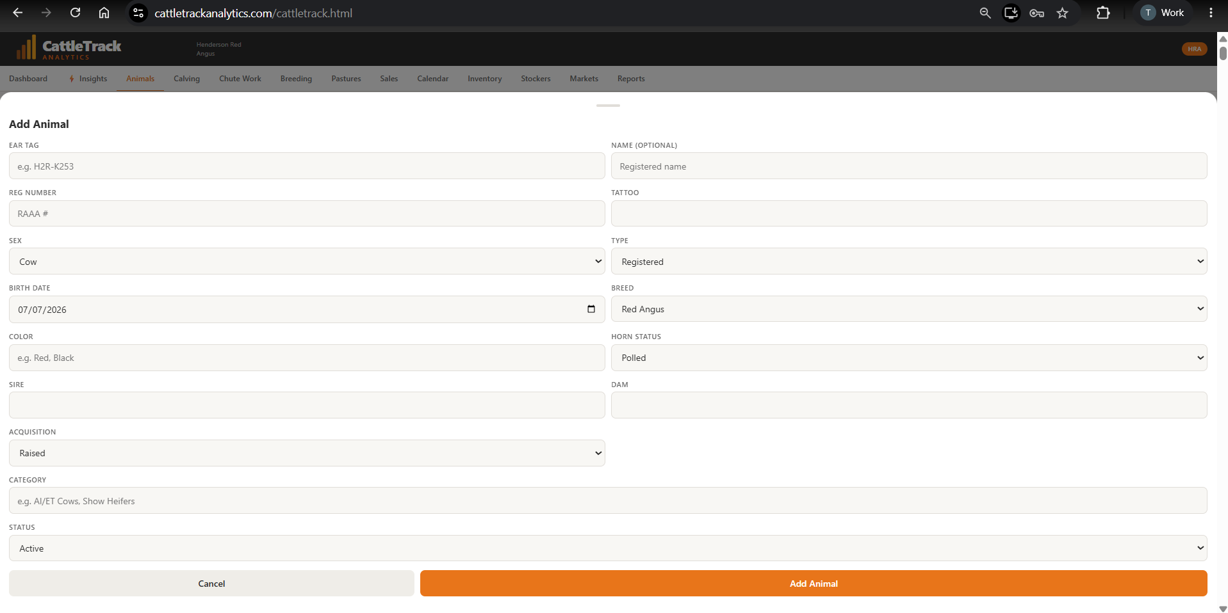Open the password manager key icon
Image resolution: width=1228 pixels, height=613 pixels.
pyautogui.click(x=1036, y=13)
